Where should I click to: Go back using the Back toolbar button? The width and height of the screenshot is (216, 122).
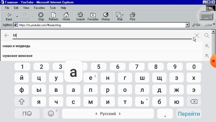(x=9, y=17)
